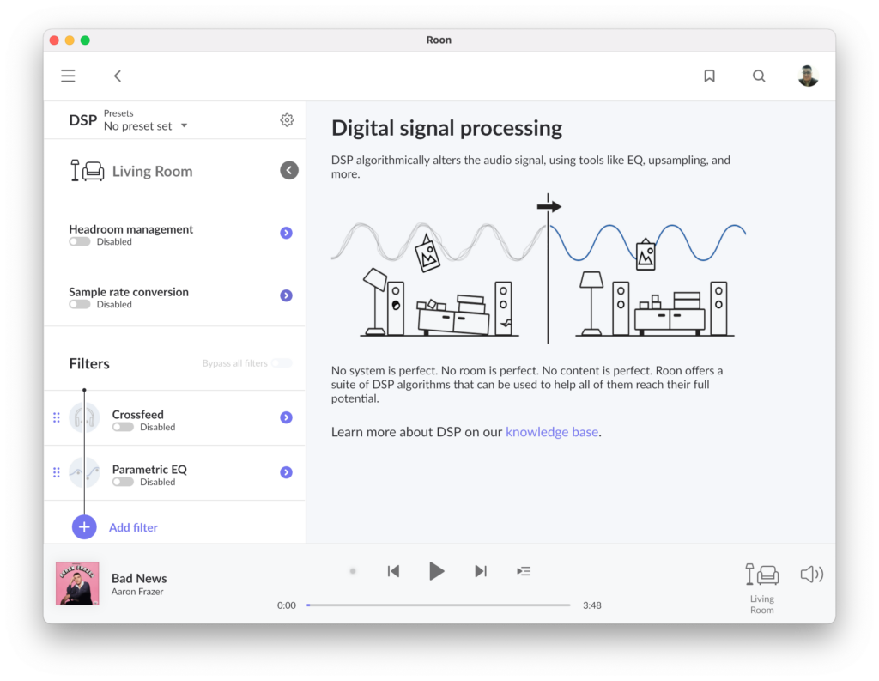Click the Parametric EQ filter name
This screenshot has height=681, width=879.
pyautogui.click(x=149, y=470)
